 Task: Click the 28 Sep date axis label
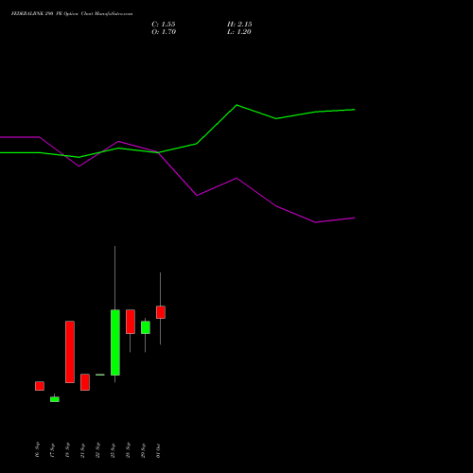(128, 450)
